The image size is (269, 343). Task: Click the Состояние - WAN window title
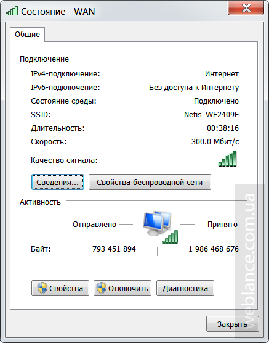click(58, 11)
